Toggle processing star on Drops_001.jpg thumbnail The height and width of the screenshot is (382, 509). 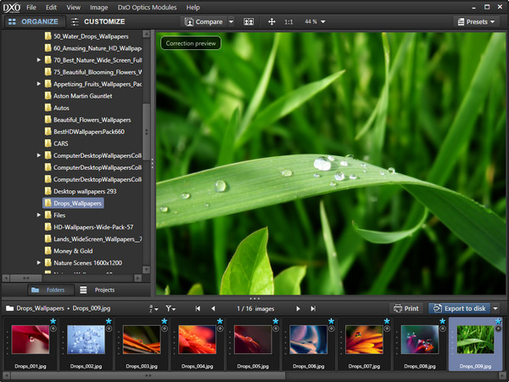click(53, 322)
